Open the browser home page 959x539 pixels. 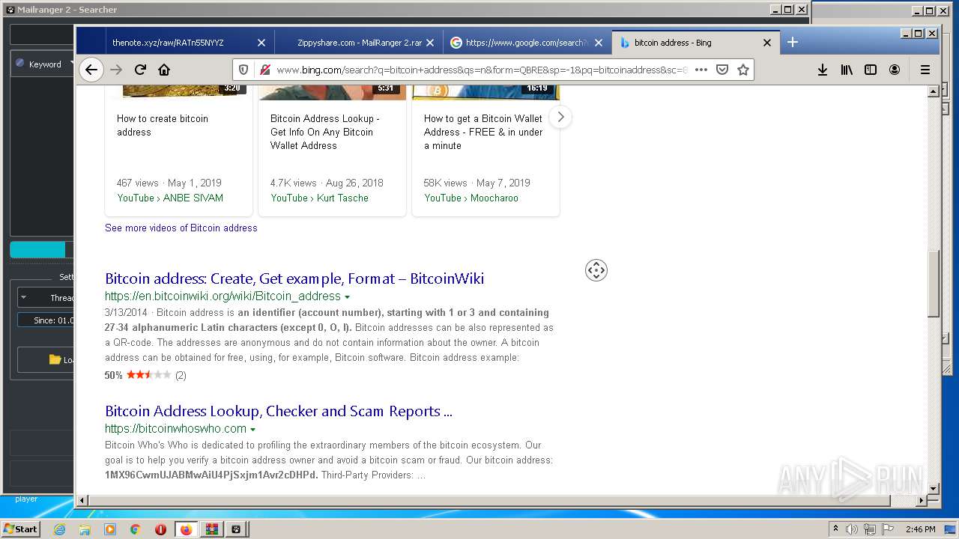click(164, 70)
